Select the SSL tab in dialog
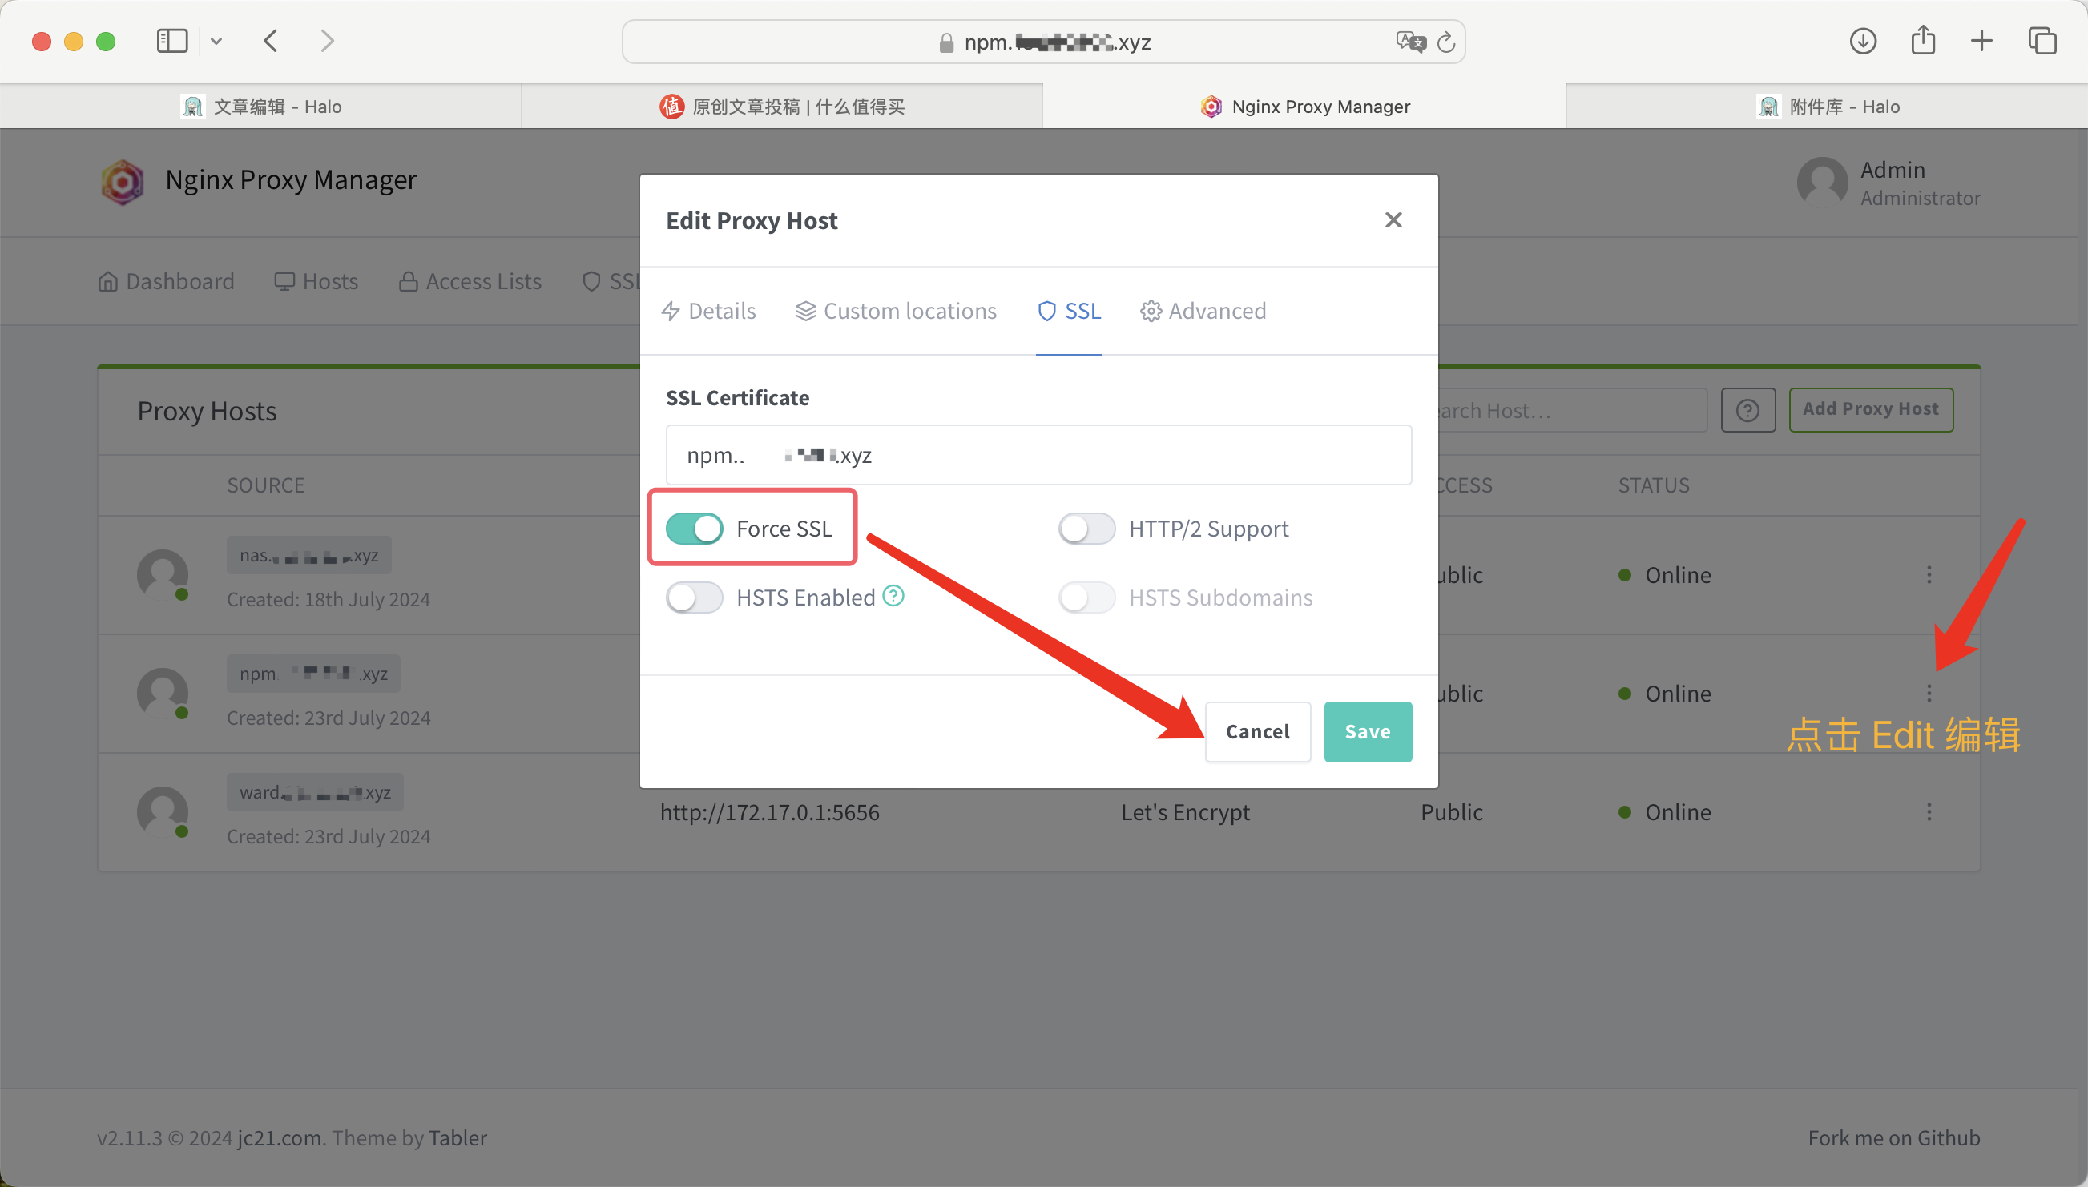The height and width of the screenshot is (1187, 2088). click(1068, 311)
